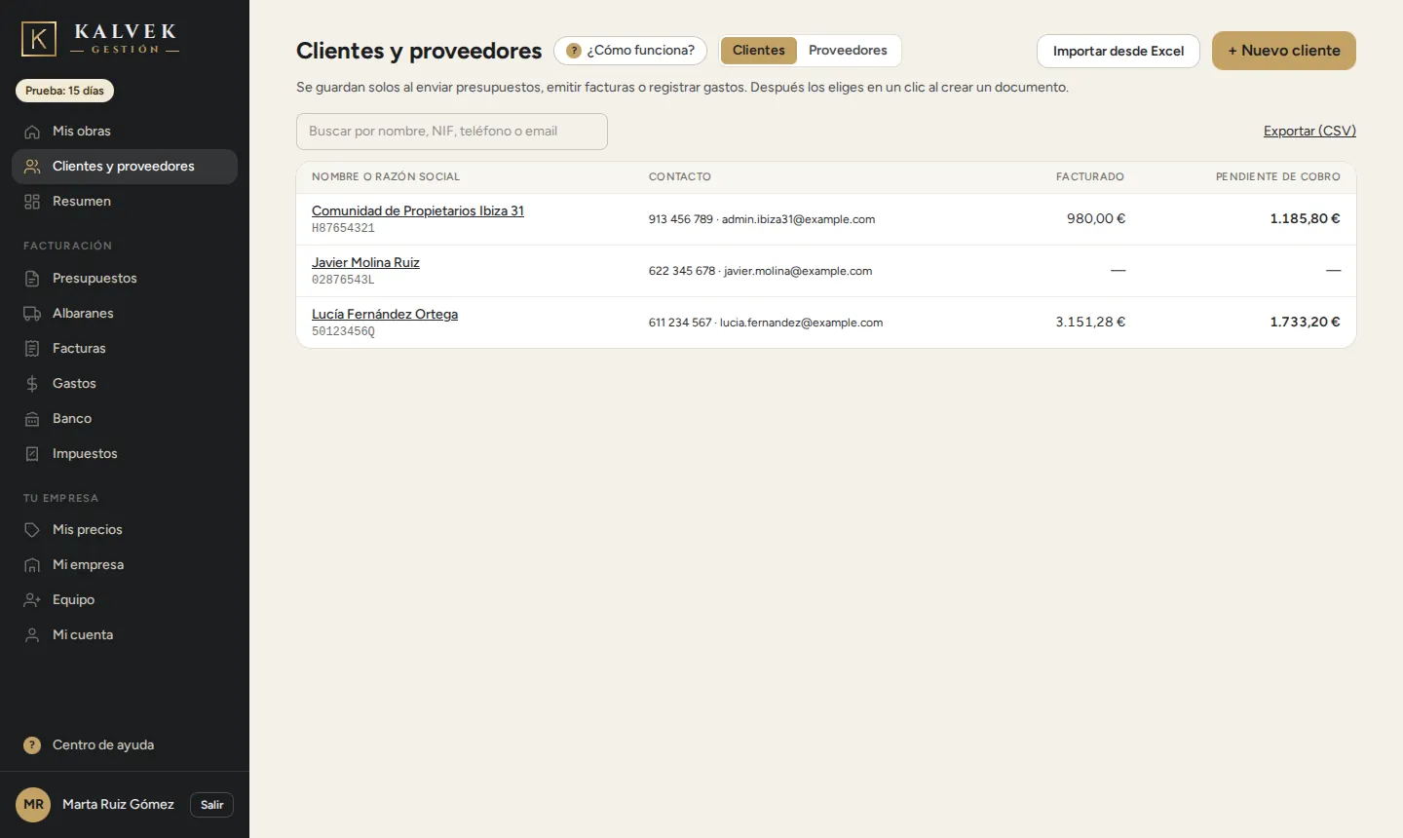Click the MR user avatar
This screenshot has width=1403, height=838.
pos(33,805)
